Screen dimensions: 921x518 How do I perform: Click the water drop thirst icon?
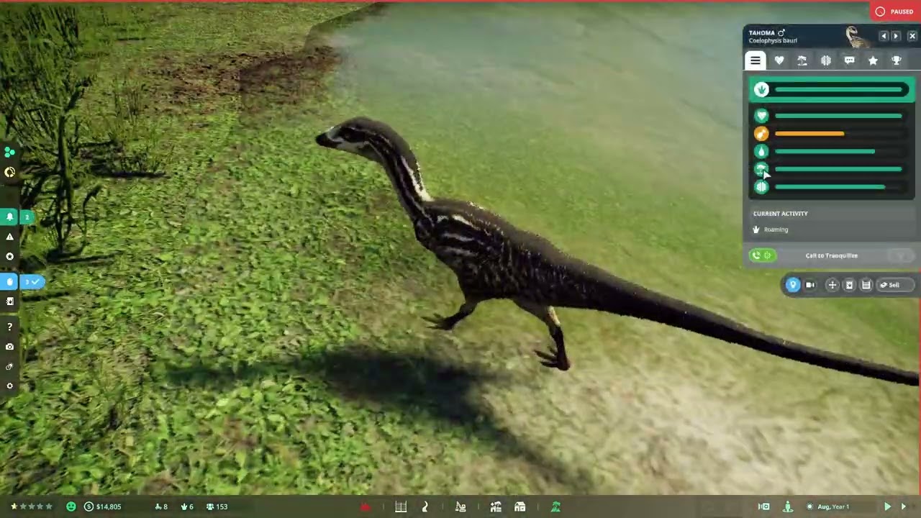(x=761, y=152)
